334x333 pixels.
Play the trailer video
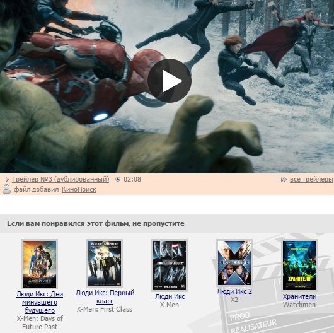[170, 81]
